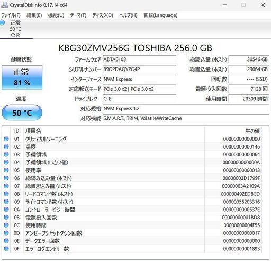Open the ヘルプ(H) menu
This screenshot has width=271, height=261.
tap(128, 15)
